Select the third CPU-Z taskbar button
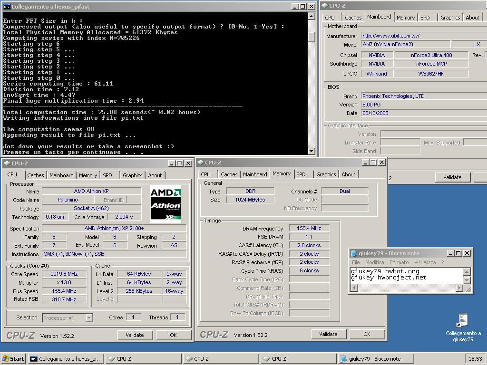Screen dimensions: 487x365 tap(299, 359)
